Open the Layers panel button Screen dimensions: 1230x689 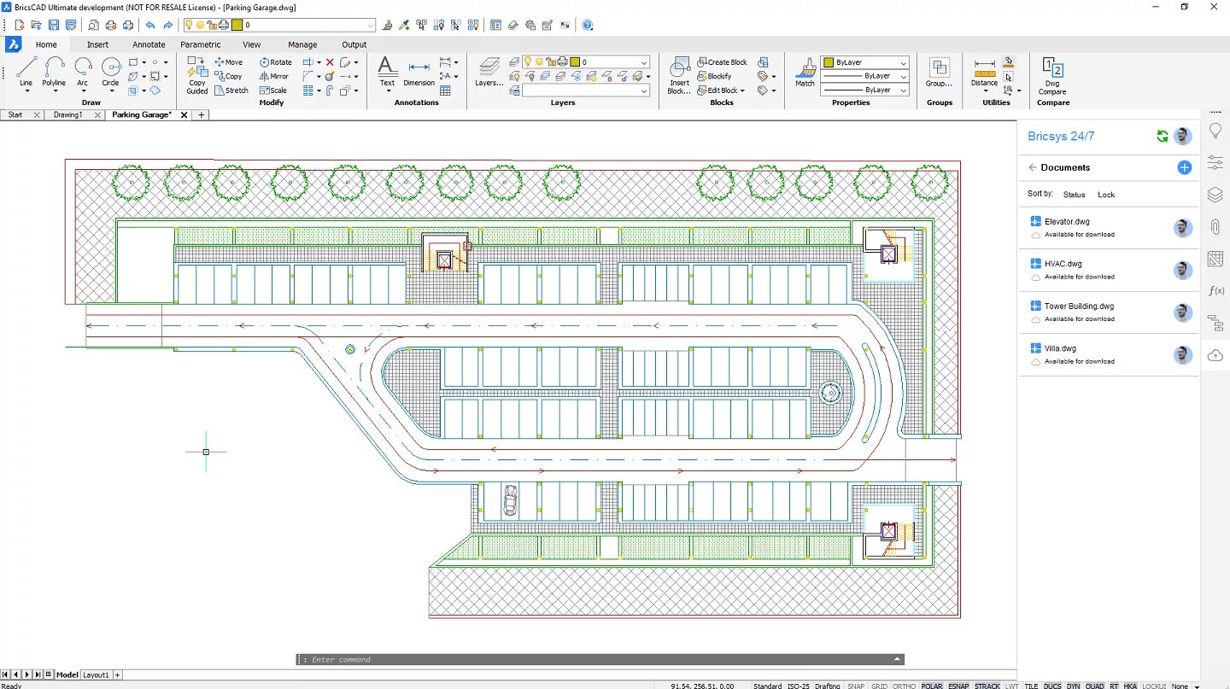(489, 73)
